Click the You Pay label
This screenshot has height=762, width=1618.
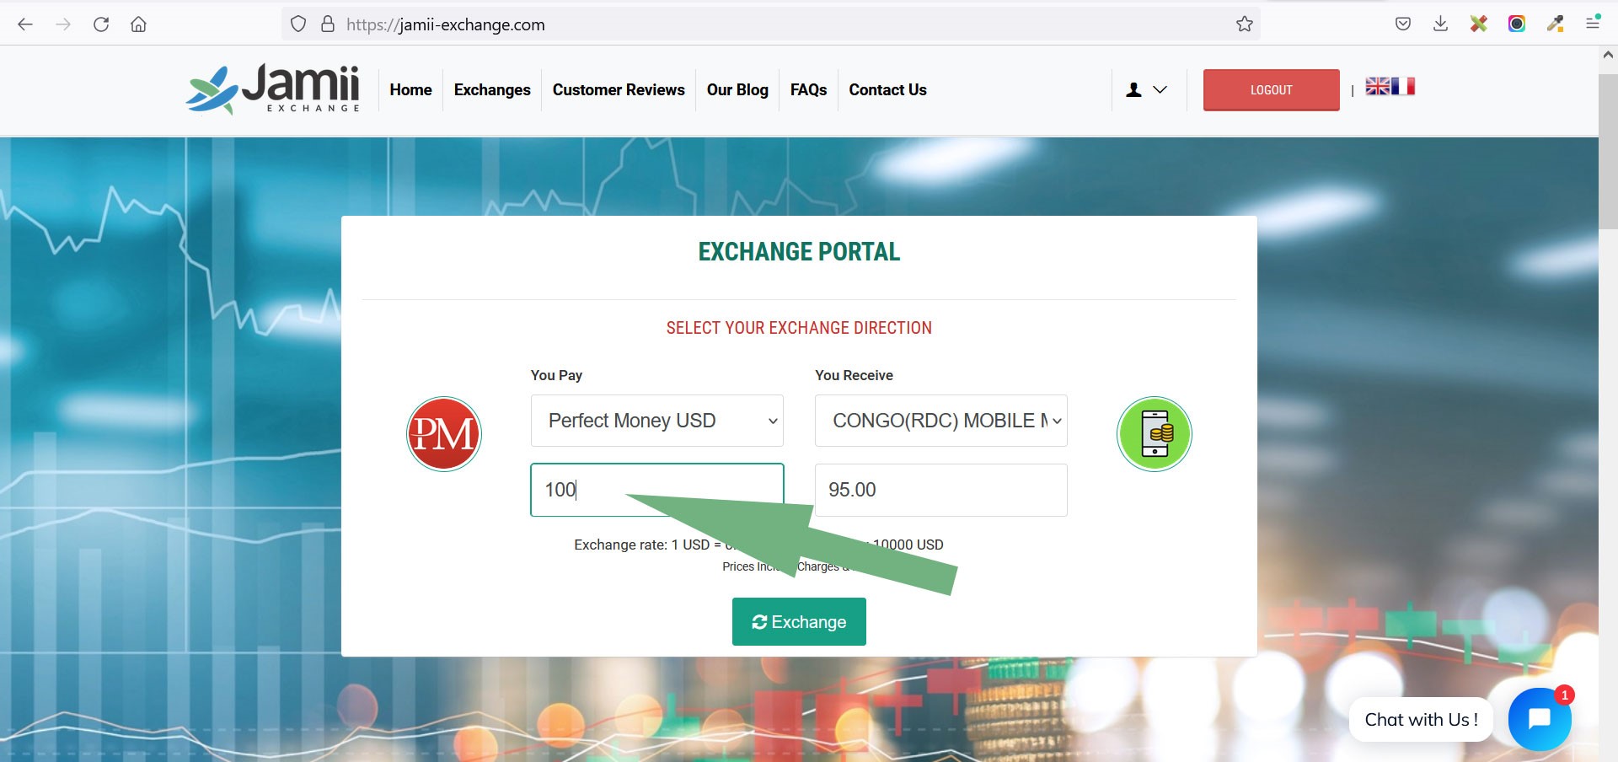click(x=556, y=375)
